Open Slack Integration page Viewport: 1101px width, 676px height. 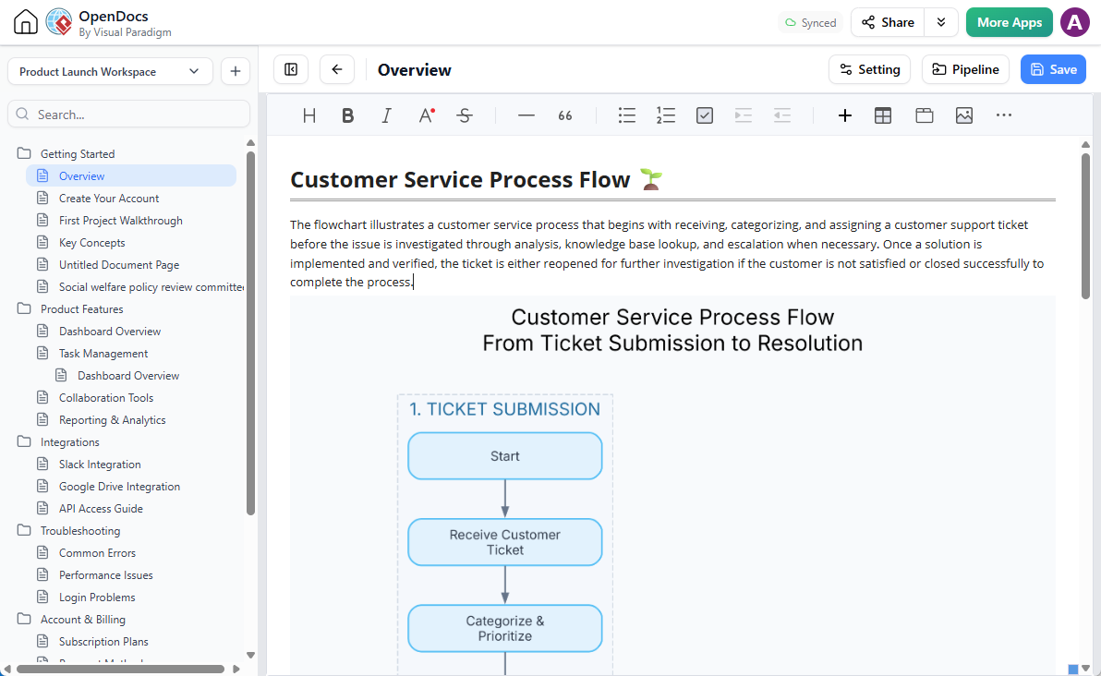click(100, 464)
